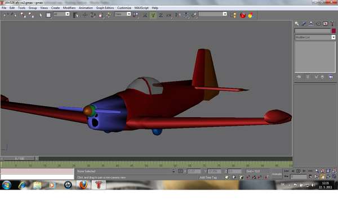Open the Customize menu
Screen dimensions: 338x220
point(124,8)
